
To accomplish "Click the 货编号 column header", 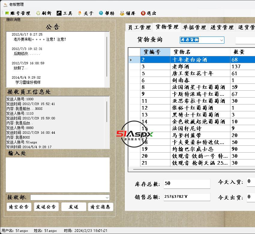I will coord(155,52).
